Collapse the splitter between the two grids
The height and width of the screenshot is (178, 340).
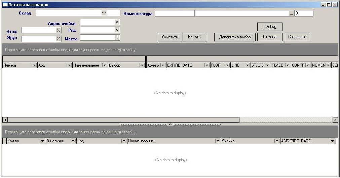tap(170, 124)
